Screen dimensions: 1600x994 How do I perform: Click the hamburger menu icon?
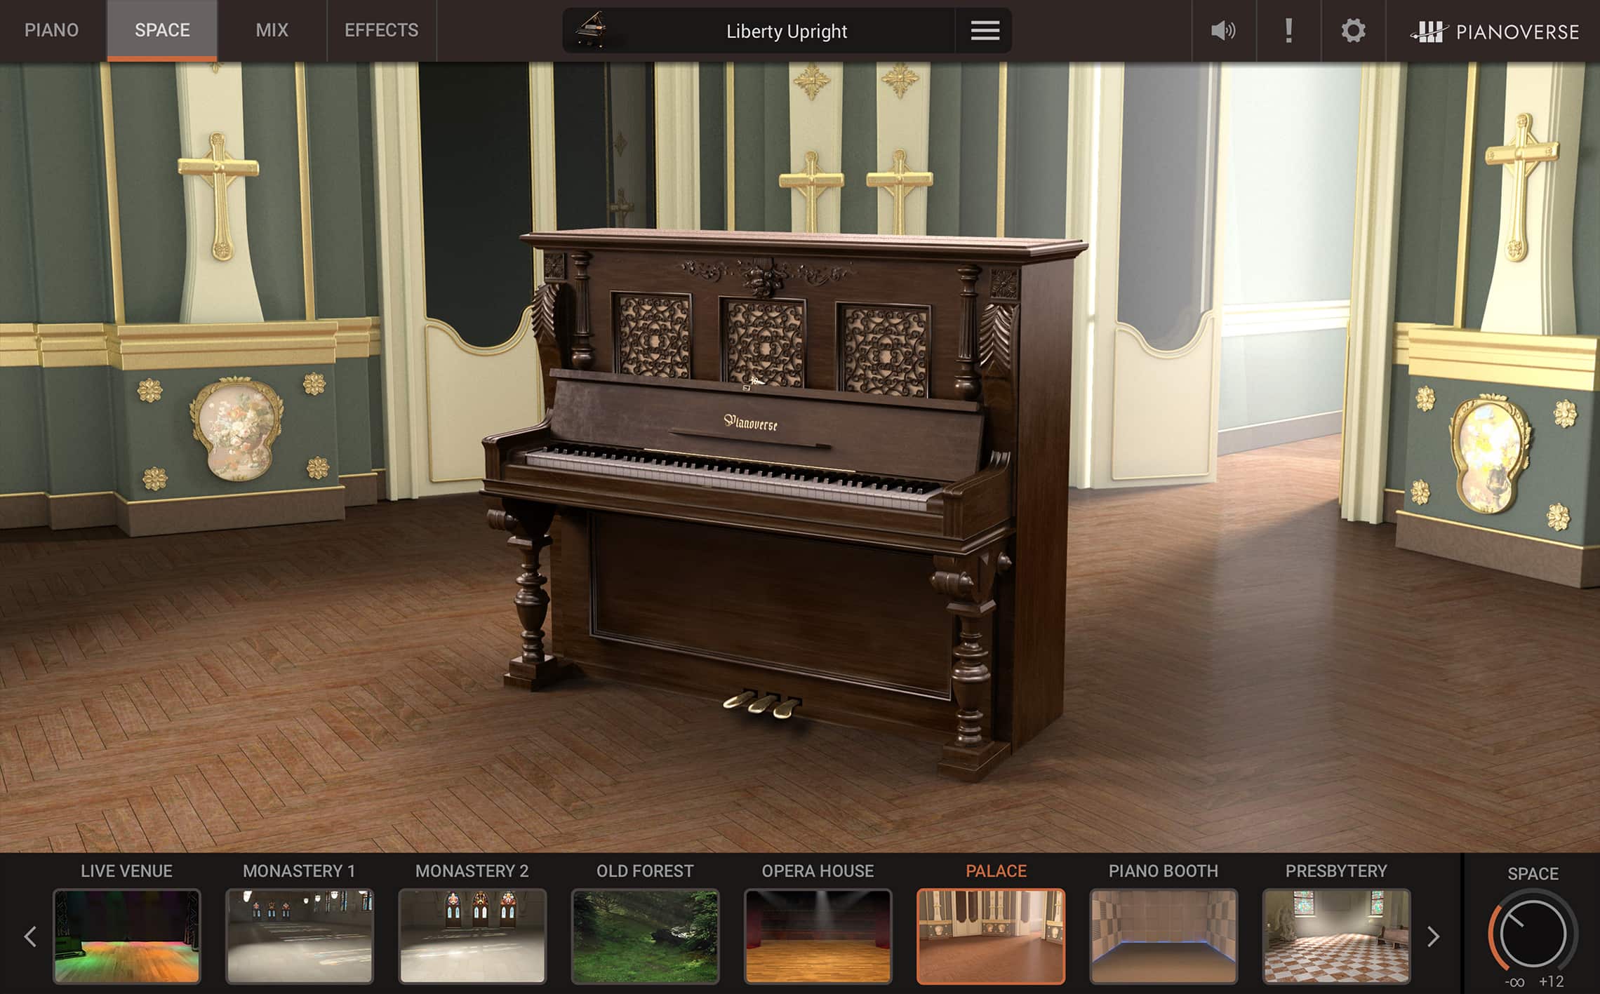point(982,31)
